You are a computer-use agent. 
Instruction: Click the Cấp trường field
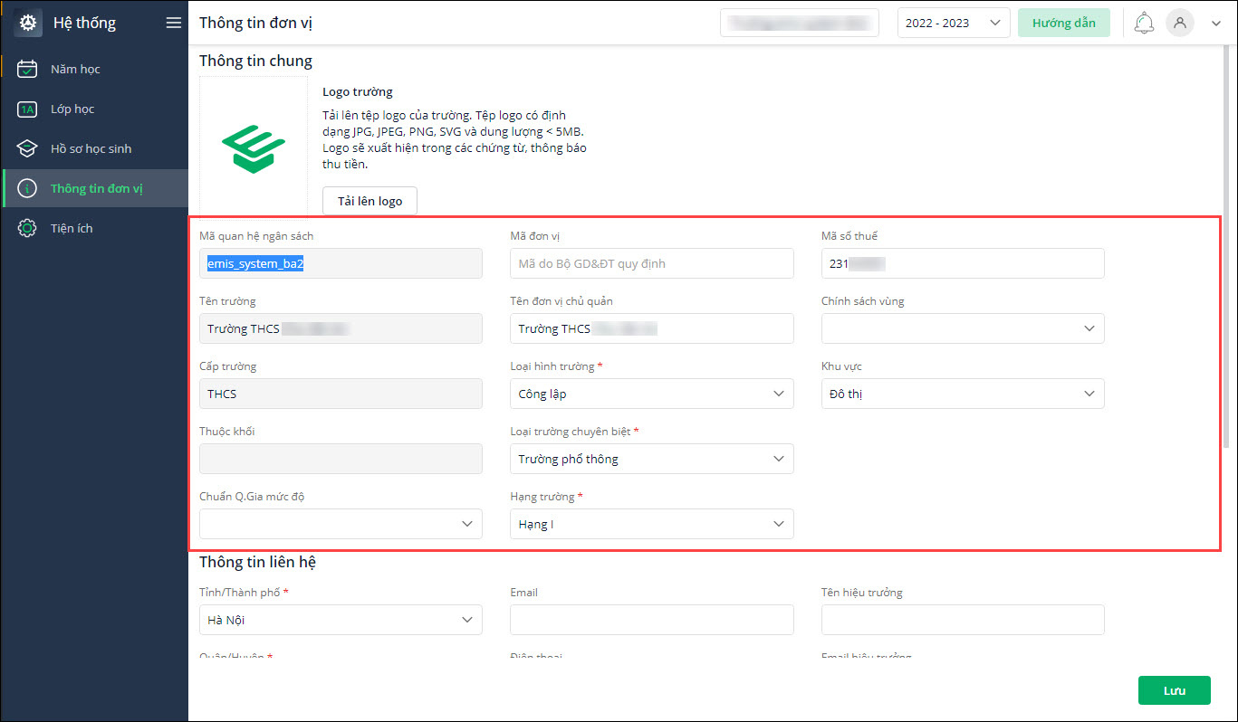tap(341, 394)
